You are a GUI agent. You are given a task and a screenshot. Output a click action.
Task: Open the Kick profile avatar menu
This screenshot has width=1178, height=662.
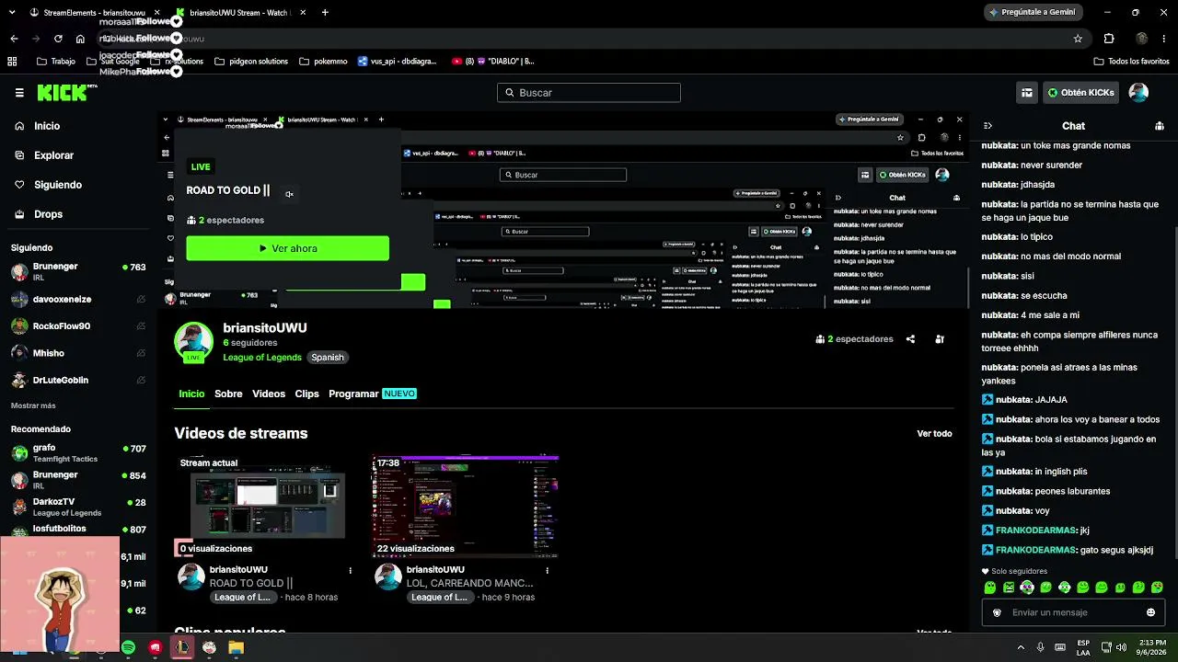(1138, 93)
